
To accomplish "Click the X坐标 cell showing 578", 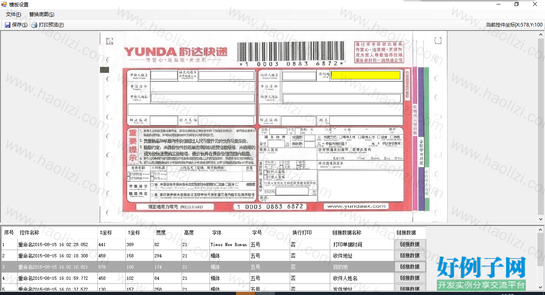I will [x=111, y=267].
